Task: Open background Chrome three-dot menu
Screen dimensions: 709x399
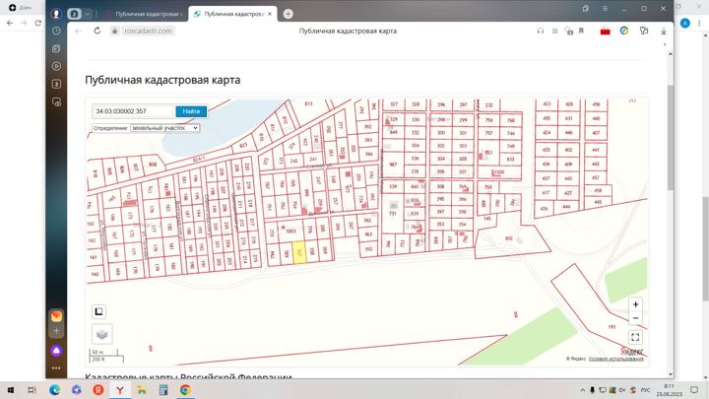Action: click(x=699, y=23)
